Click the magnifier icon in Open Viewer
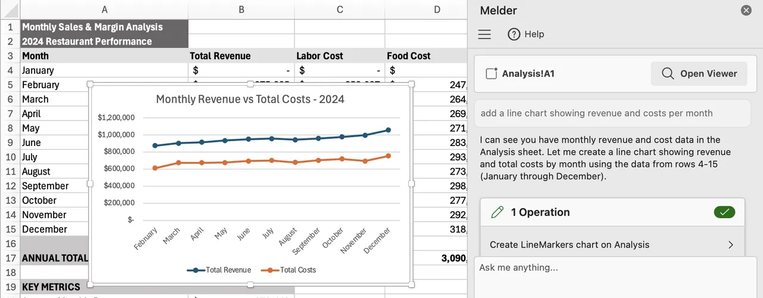Viewport: 763px width, 298px height. (668, 74)
